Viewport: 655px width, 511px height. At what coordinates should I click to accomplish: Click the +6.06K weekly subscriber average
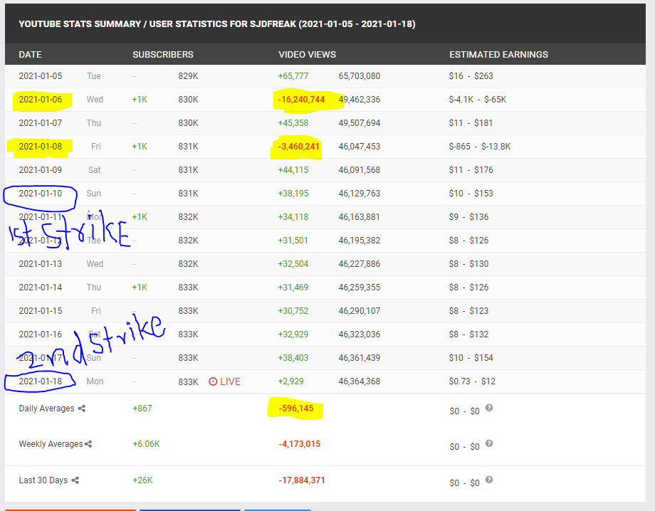(x=146, y=444)
